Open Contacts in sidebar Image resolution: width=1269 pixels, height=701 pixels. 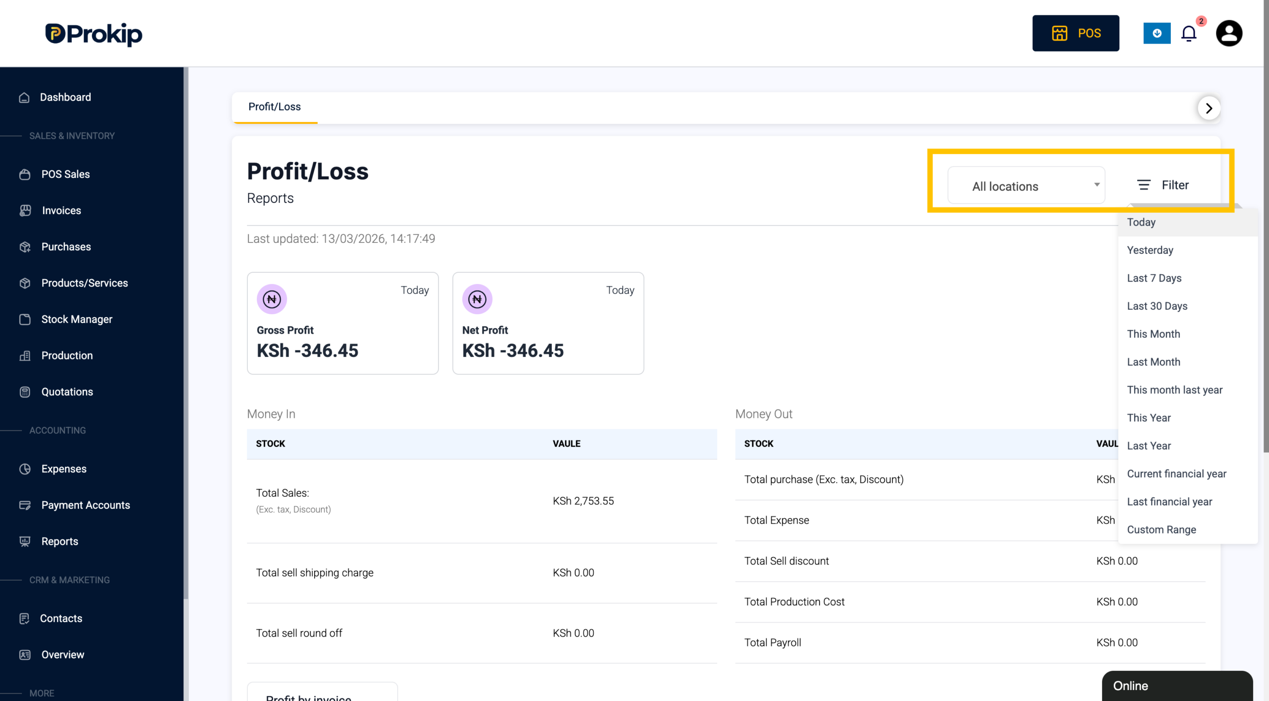(61, 619)
